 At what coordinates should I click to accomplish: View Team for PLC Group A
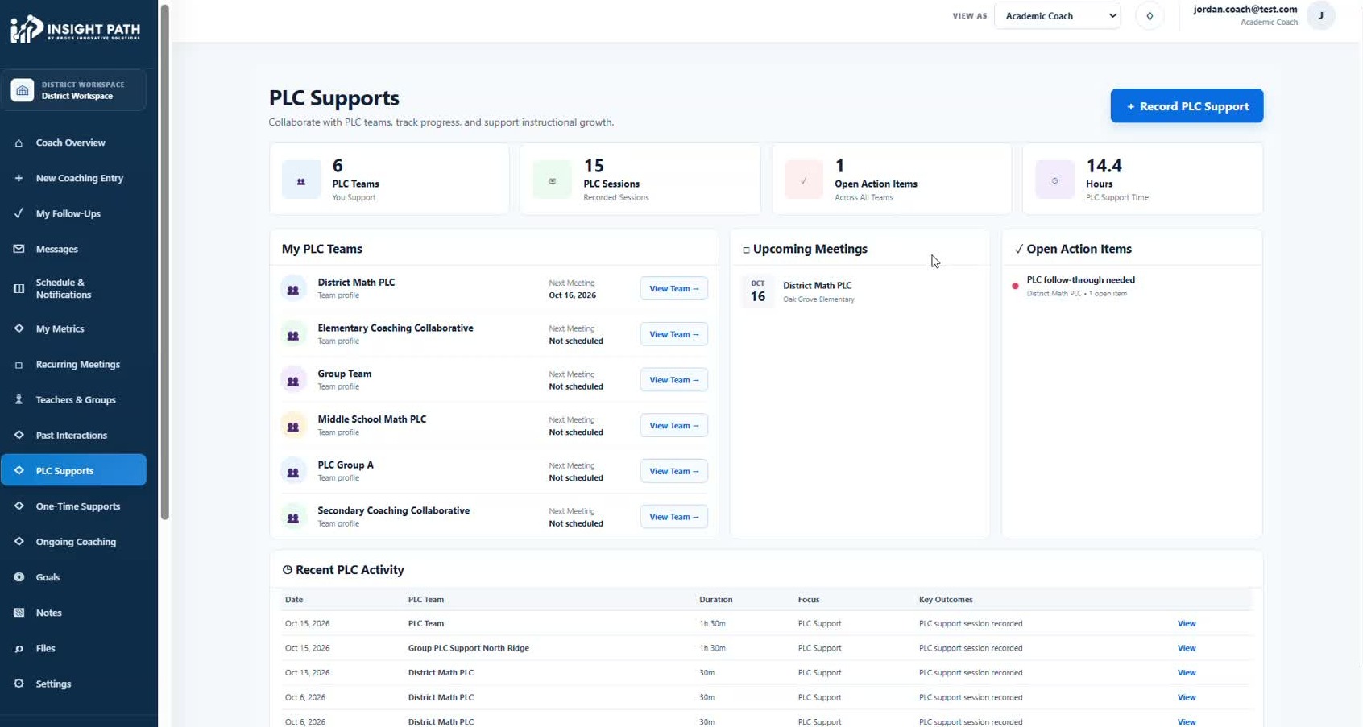click(x=674, y=471)
